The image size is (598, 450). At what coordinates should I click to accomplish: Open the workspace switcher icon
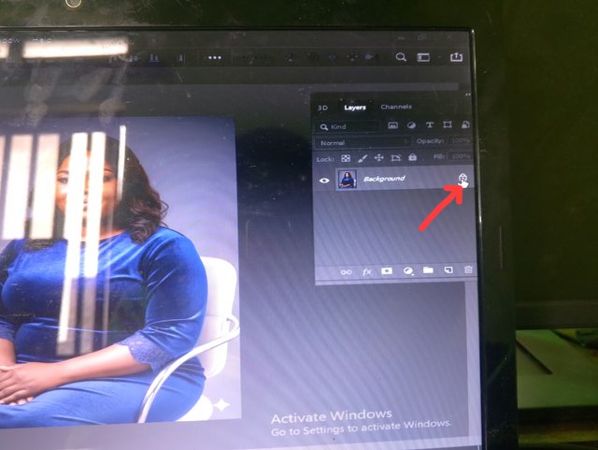pos(423,57)
